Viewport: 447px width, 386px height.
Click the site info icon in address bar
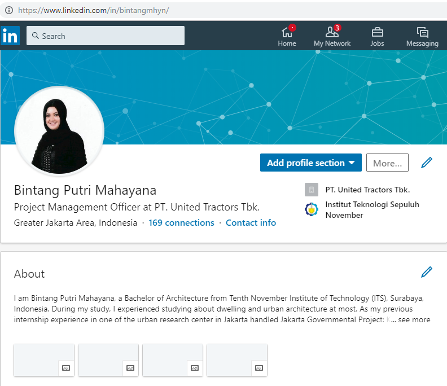[x=9, y=10]
